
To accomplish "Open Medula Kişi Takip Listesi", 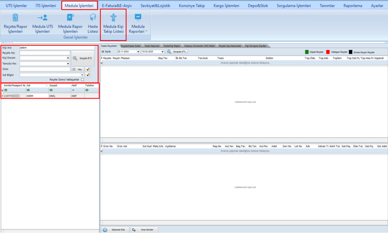I will [113, 23].
